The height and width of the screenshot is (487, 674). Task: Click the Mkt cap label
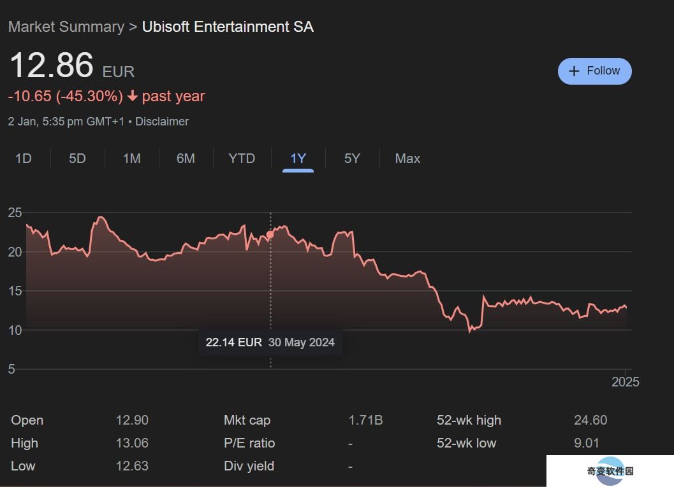[247, 421]
